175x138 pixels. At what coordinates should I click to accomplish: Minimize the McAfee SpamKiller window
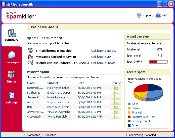pyautogui.click(x=159, y=4)
